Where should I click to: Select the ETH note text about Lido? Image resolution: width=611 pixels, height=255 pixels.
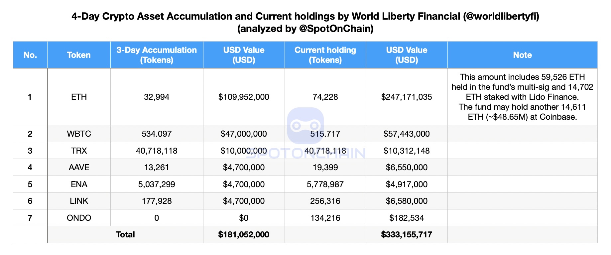click(522, 97)
